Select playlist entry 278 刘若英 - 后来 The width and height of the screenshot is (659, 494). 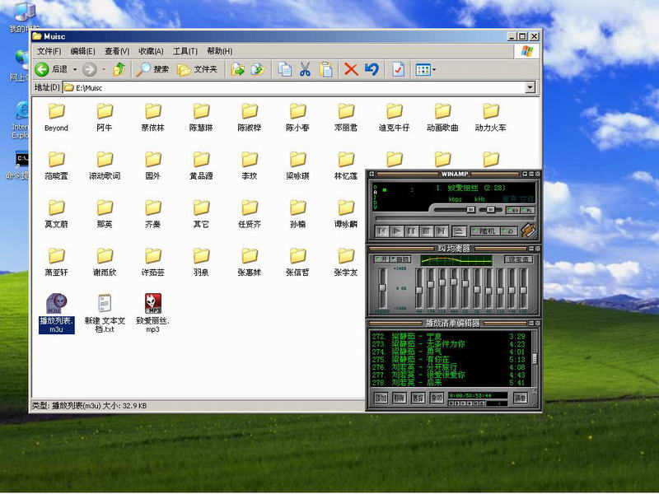pos(448,383)
